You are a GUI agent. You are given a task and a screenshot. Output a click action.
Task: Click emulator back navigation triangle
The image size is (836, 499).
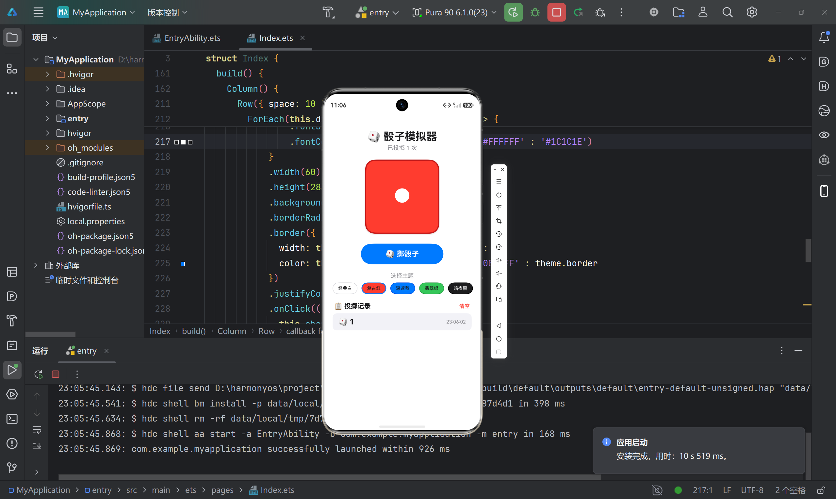click(499, 326)
